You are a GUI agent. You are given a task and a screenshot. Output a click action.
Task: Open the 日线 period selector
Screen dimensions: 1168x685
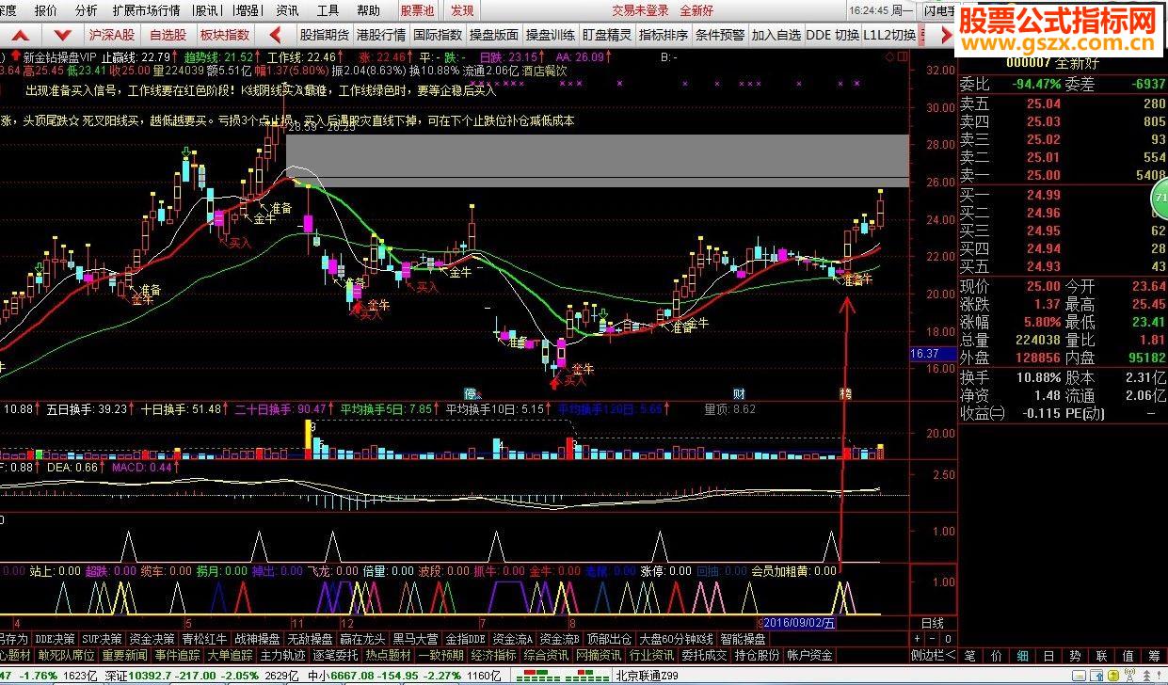[933, 623]
